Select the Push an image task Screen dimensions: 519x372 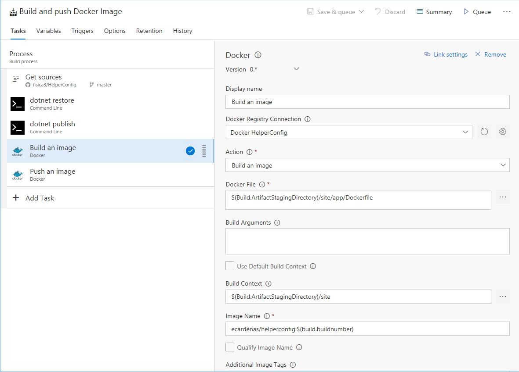click(111, 175)
